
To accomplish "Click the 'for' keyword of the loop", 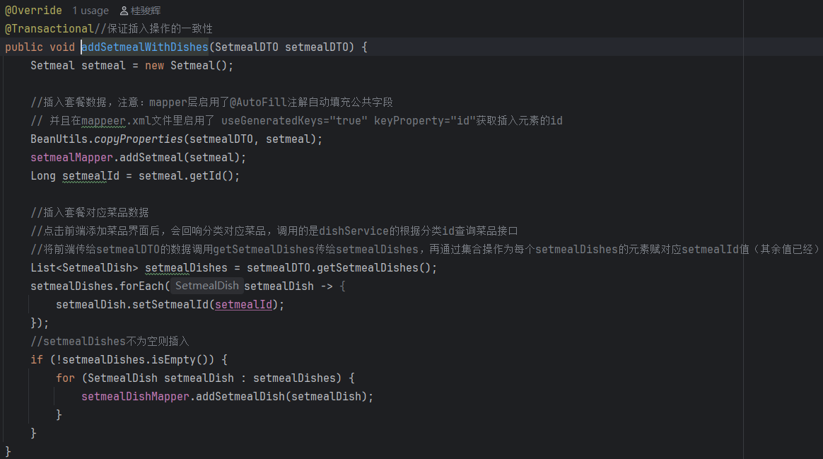I will click(66, 378).
